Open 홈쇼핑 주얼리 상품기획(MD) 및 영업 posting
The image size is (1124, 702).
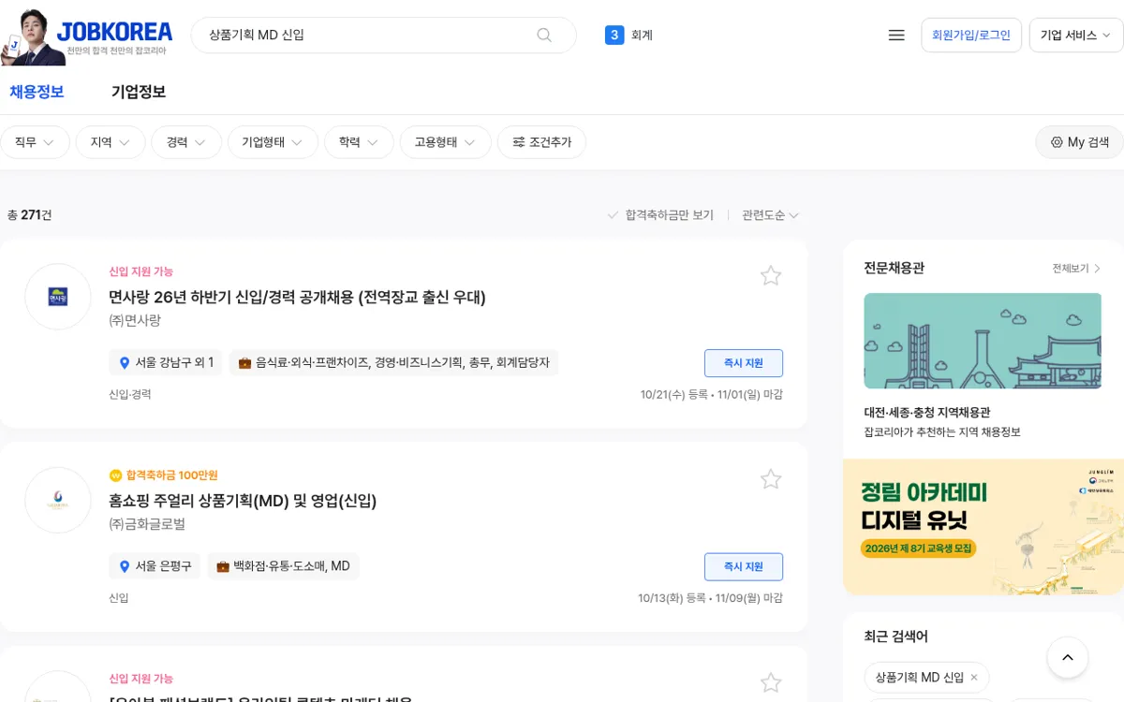point(243,502)
